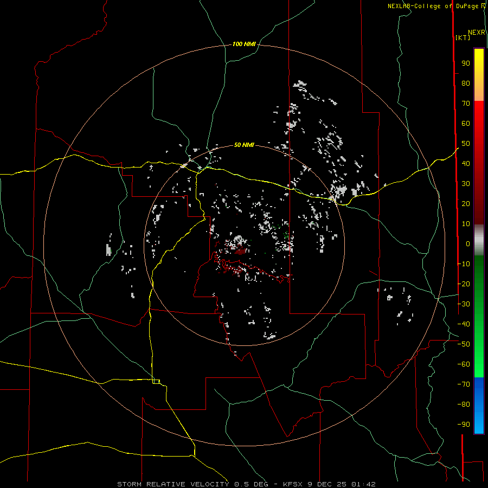Click the -10 value on velocity scale

(464, 264)
